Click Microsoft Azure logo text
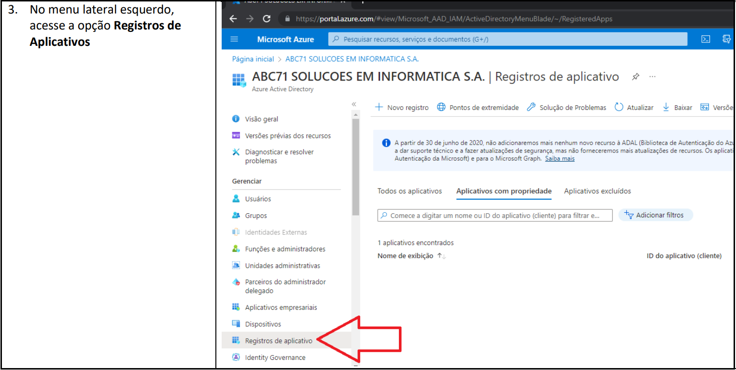This screenshot has height=370, width=736. [x=285, y=40]
